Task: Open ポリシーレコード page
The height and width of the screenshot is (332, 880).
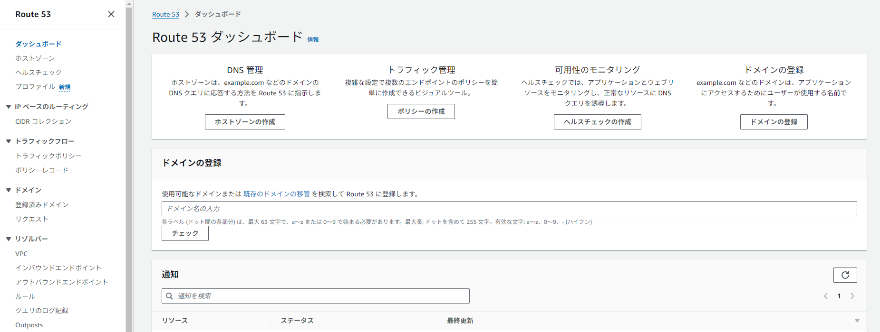Action: click(x=42, y=170)
